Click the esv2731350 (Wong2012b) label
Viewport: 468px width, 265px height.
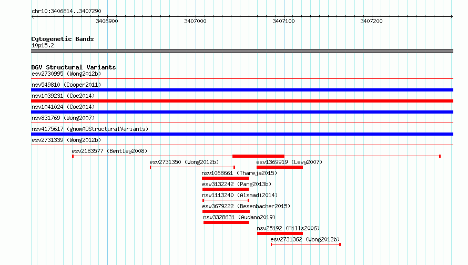[x=184, y=162]
